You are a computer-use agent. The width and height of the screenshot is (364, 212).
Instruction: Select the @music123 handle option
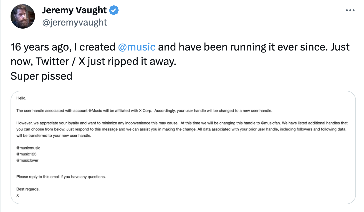26,154
